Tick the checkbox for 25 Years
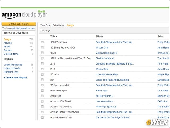 pos(42,74)
